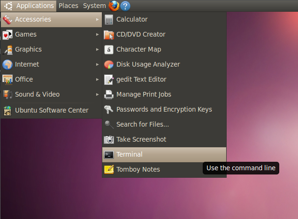
Task: Expand the Internet submenu arrow
Action: (98, 64)
